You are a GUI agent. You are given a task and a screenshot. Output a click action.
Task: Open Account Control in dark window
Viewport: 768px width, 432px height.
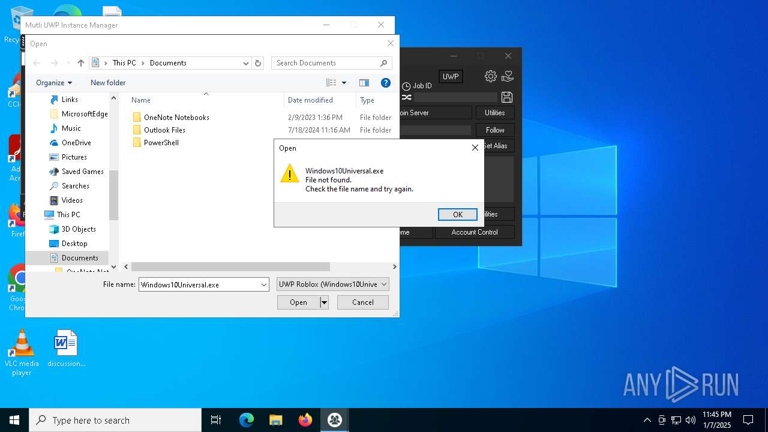pyautogui.click(x=475, y=232)
